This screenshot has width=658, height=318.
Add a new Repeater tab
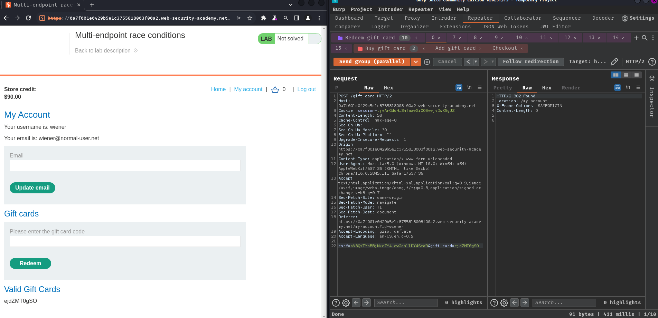tap(636, 38)
